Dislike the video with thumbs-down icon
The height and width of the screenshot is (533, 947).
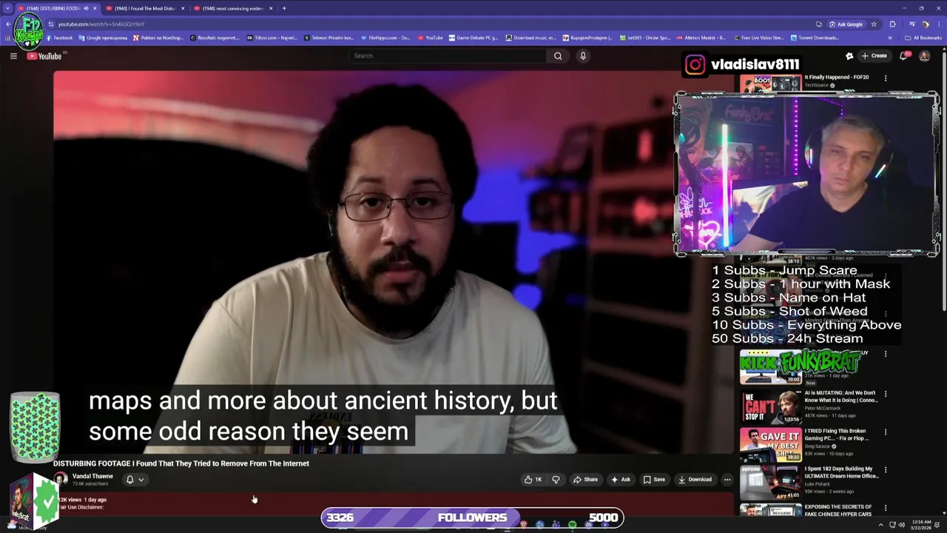click(x=556, y=479)
